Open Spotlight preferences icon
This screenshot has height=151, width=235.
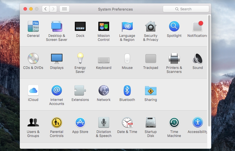(174, 26)
